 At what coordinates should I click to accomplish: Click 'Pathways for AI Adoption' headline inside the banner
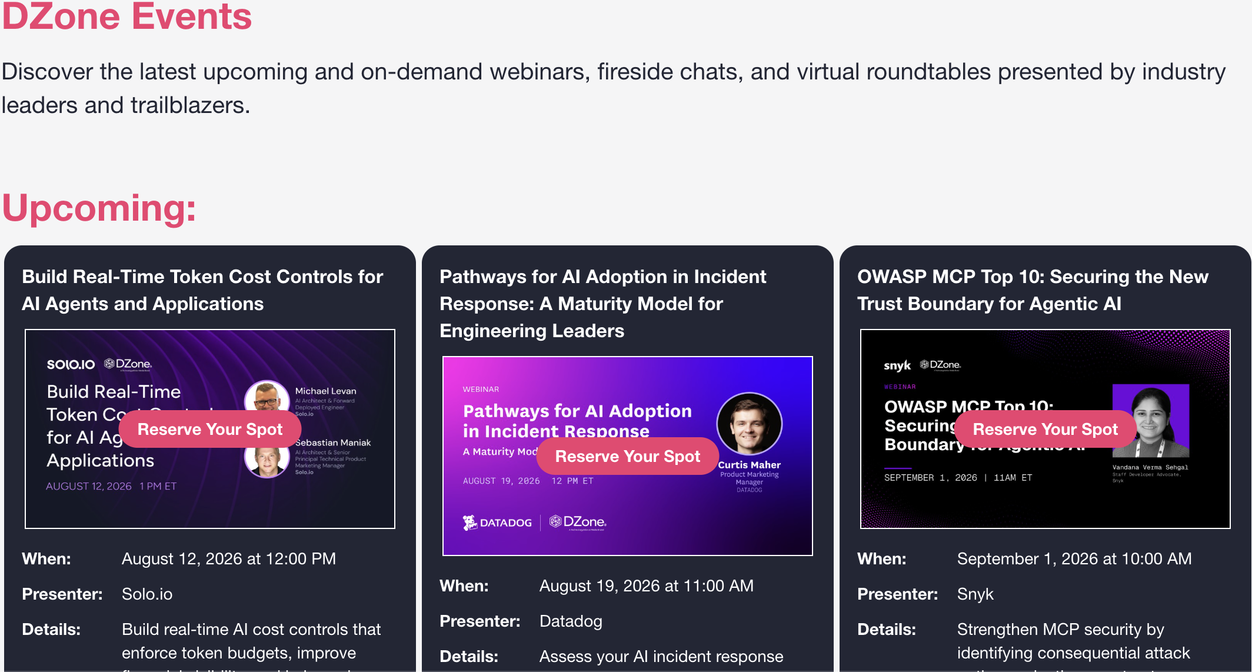coord(577,421)
